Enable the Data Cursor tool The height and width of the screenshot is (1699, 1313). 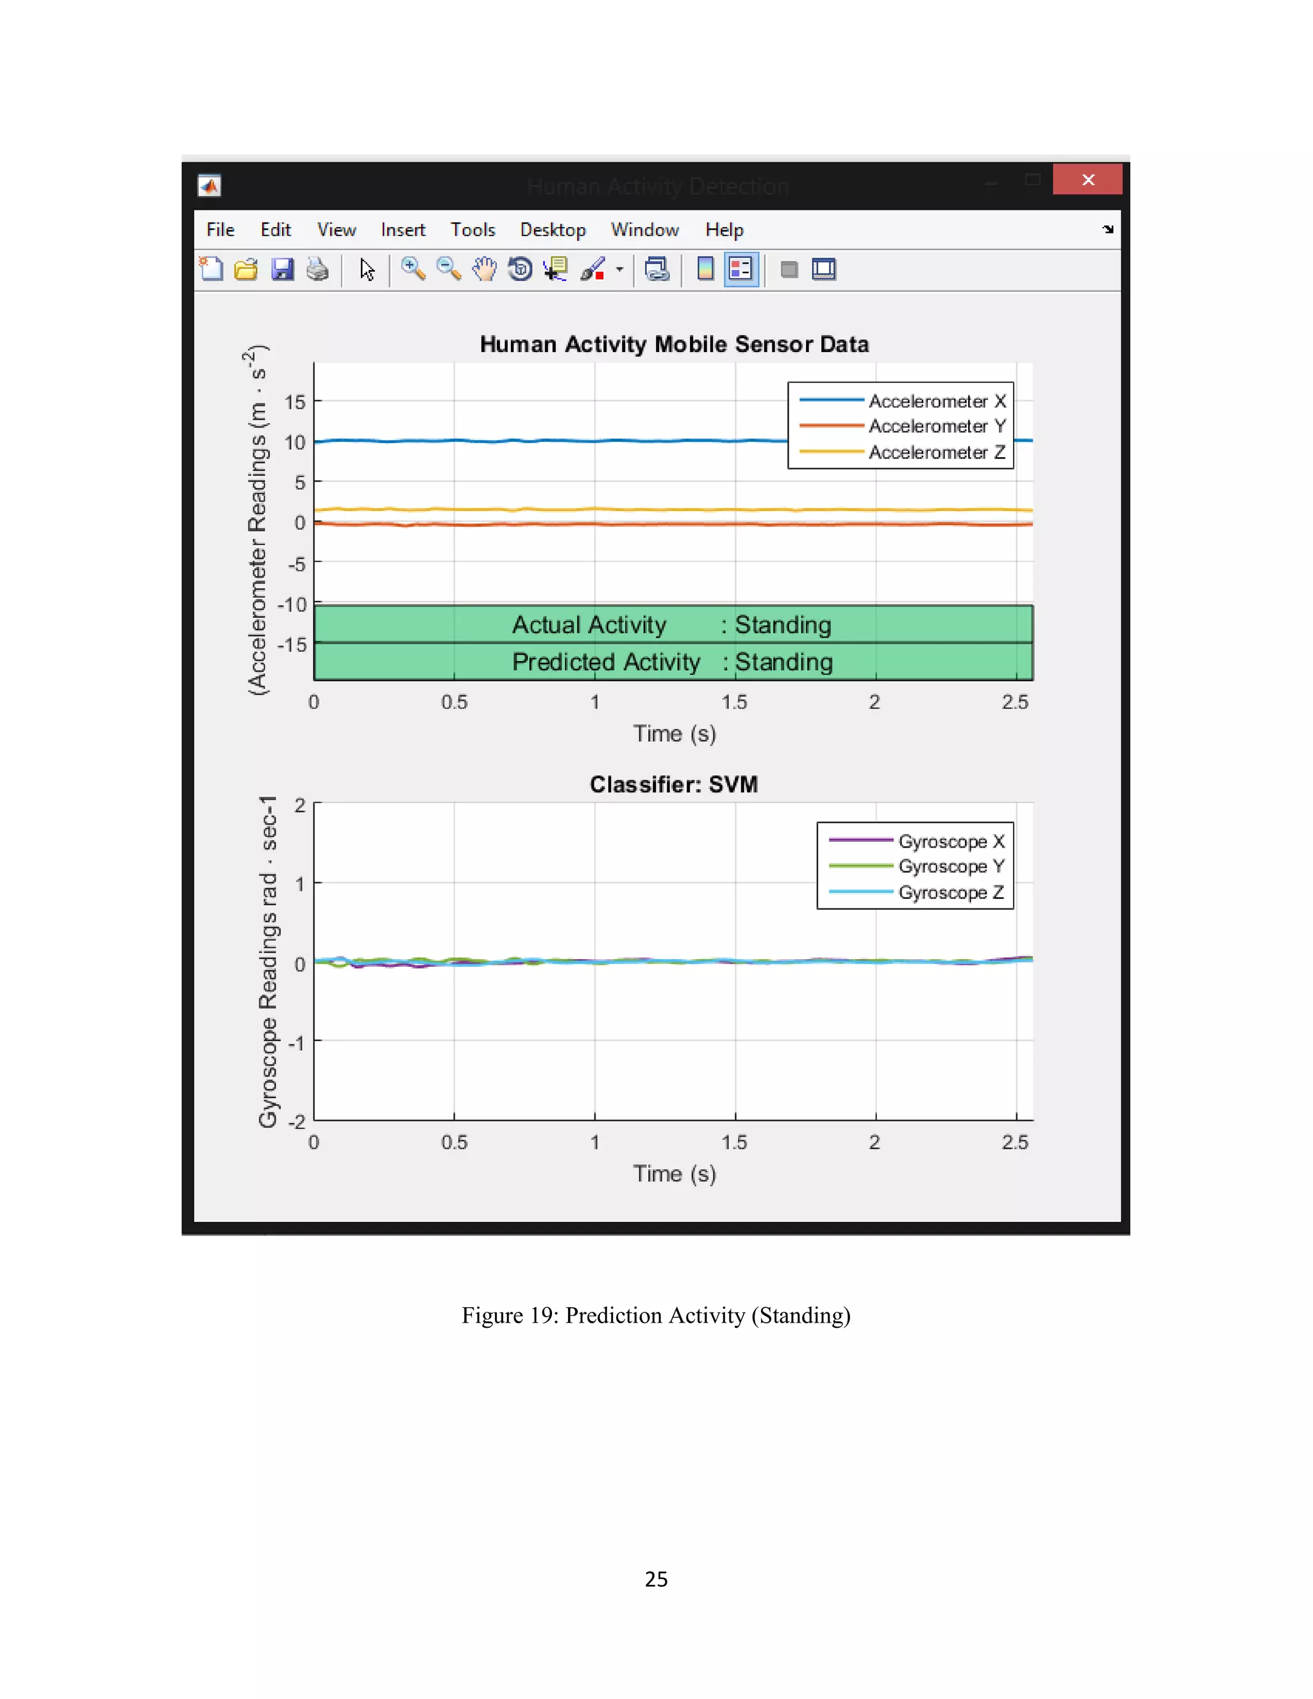(x=555, y=269)
